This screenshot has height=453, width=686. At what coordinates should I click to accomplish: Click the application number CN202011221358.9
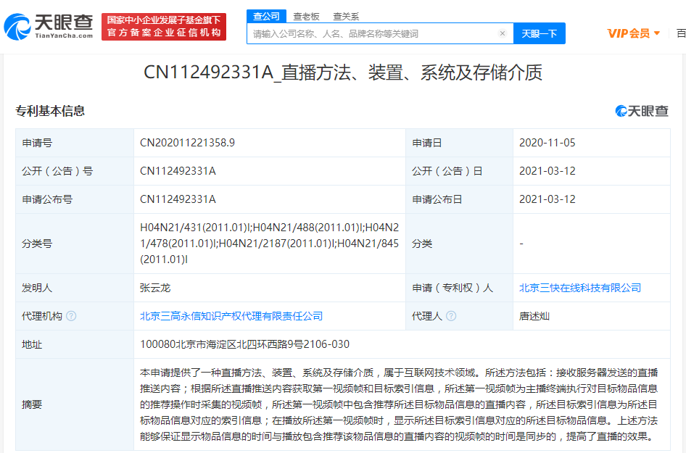pos(187,143)
